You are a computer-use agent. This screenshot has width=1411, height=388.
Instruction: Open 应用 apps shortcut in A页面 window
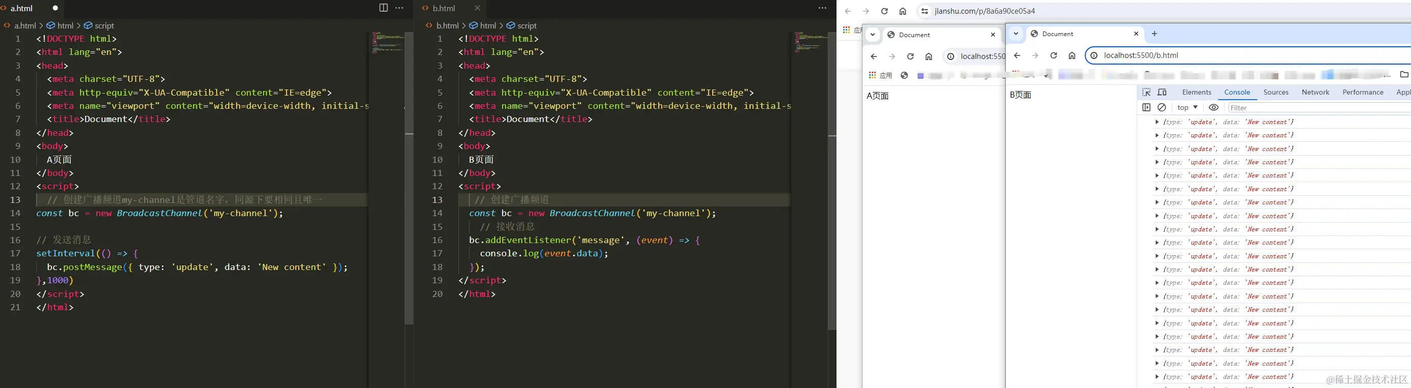881,75
